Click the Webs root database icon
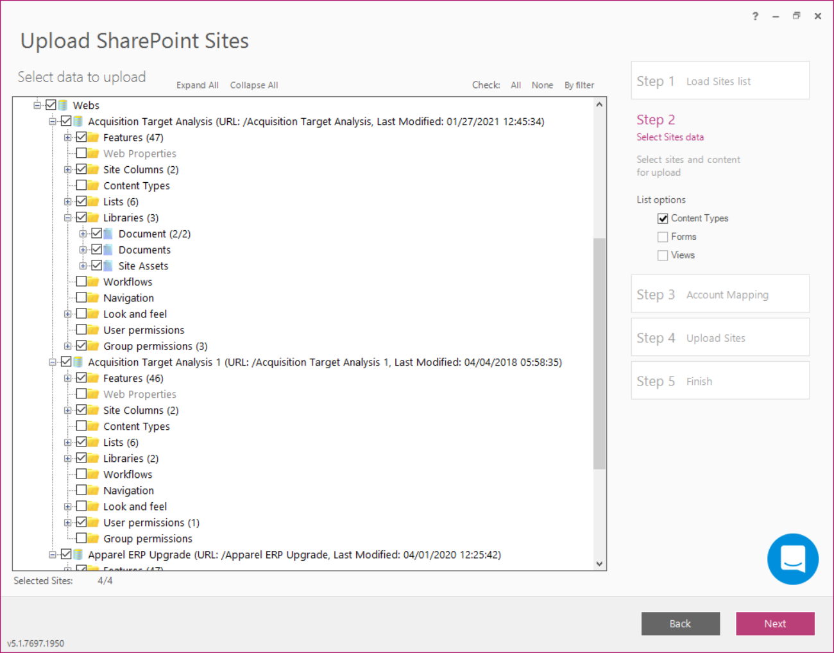834x653 pixels. pyautogui.click(x=64, y=105)
